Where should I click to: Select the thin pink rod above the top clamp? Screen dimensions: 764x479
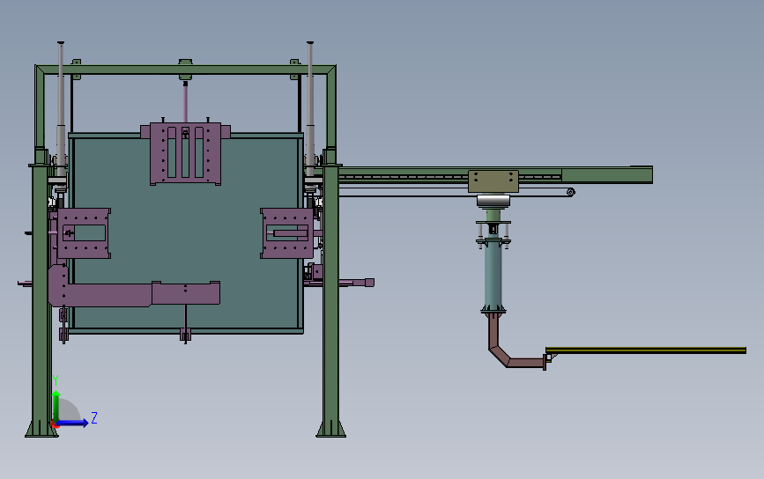point(185,102)
